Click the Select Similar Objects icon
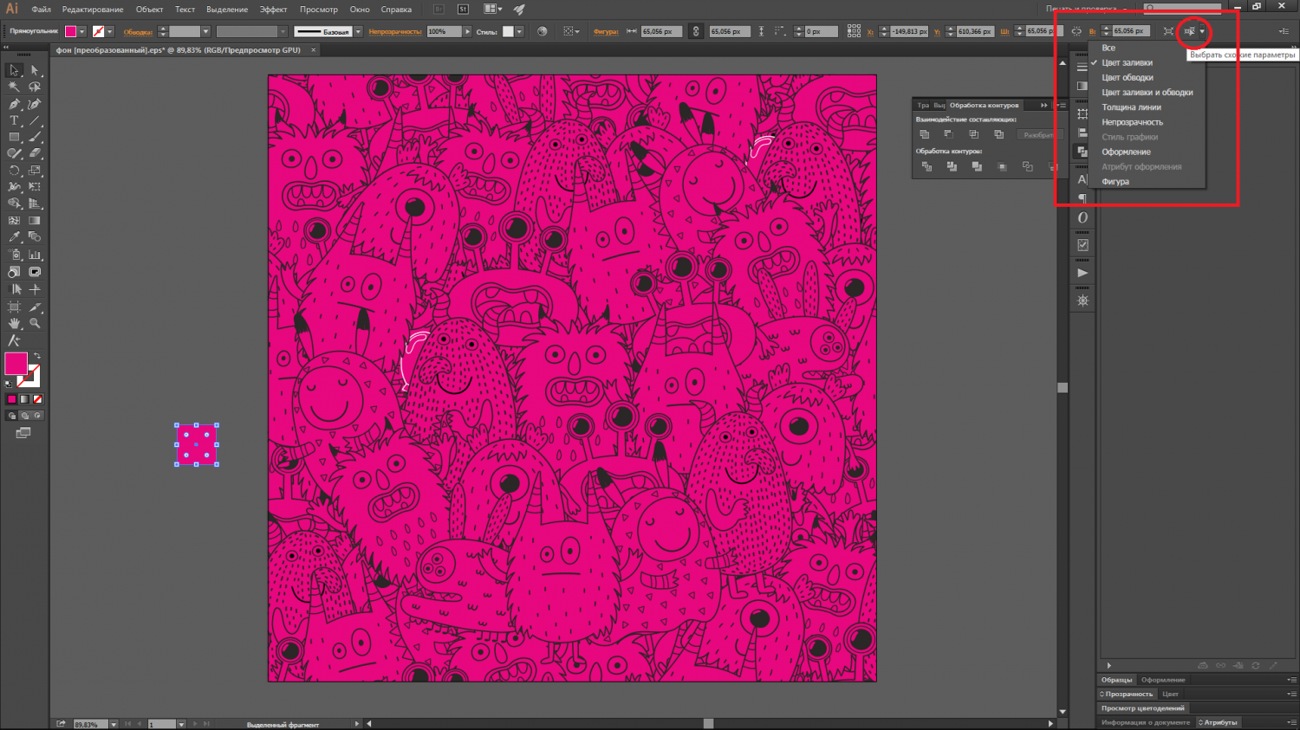 point(1190,31)
